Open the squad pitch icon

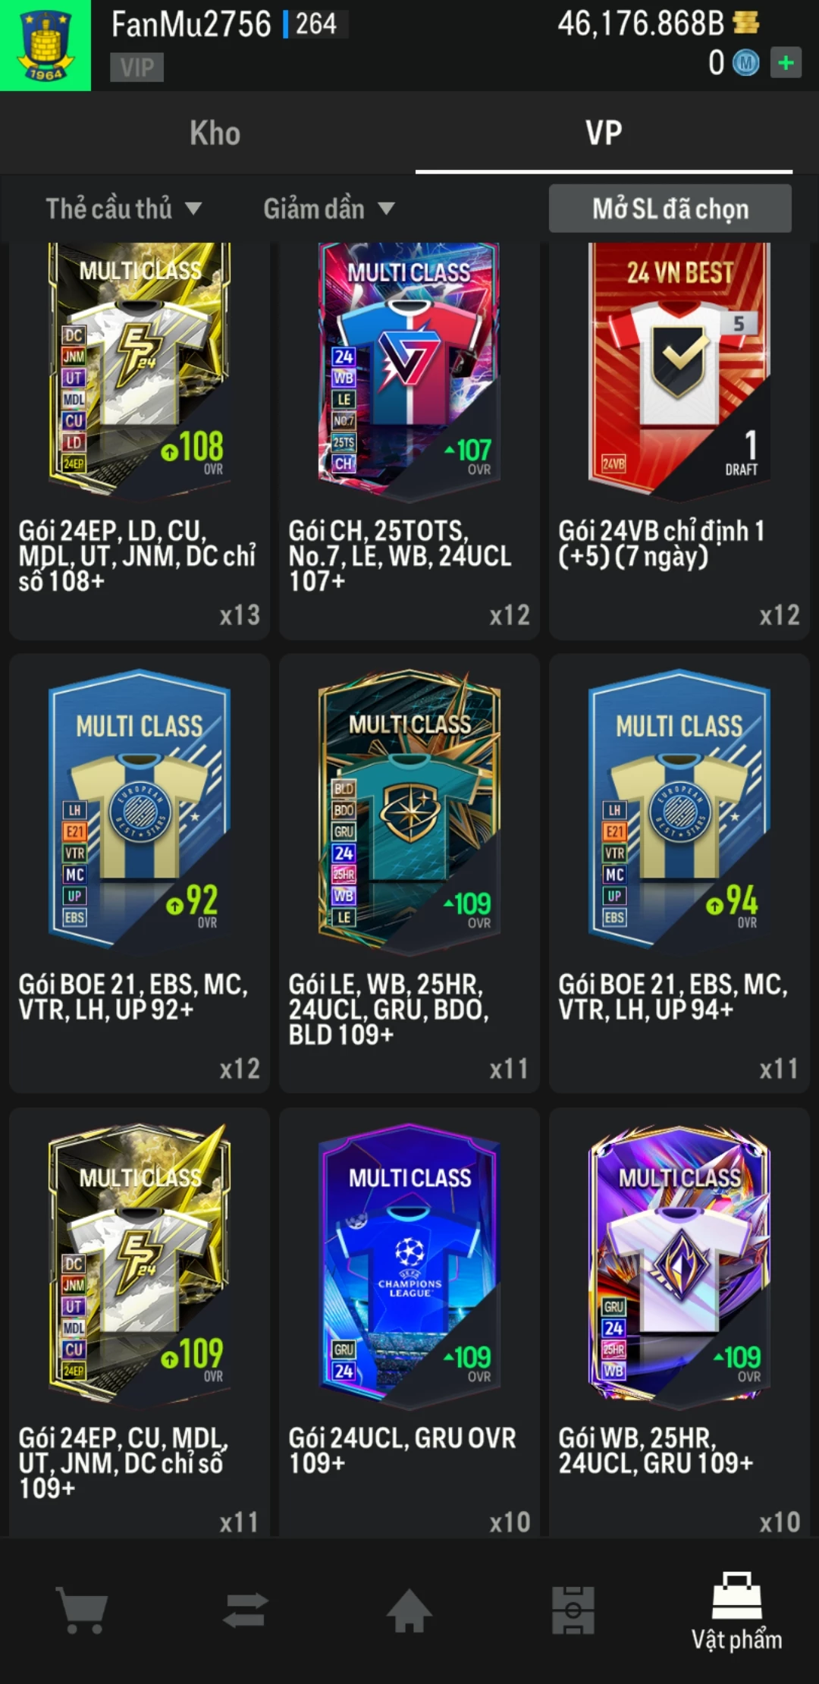573,1610
